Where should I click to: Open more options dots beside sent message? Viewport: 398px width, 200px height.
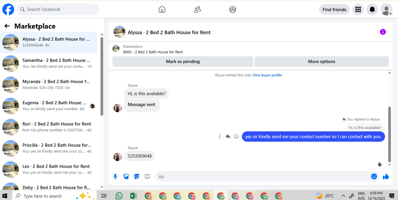[220, 136]
